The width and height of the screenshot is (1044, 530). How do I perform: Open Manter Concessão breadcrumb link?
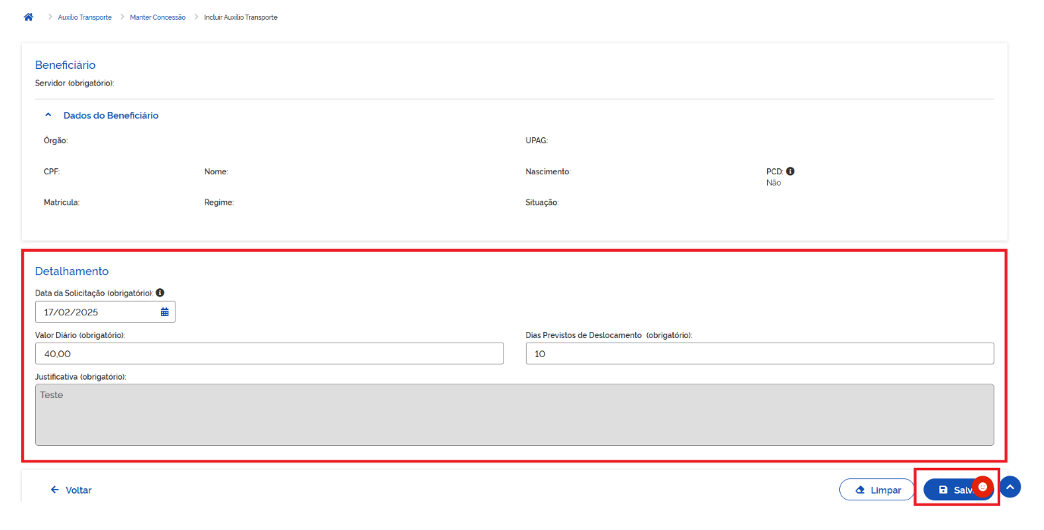(157, 17)
